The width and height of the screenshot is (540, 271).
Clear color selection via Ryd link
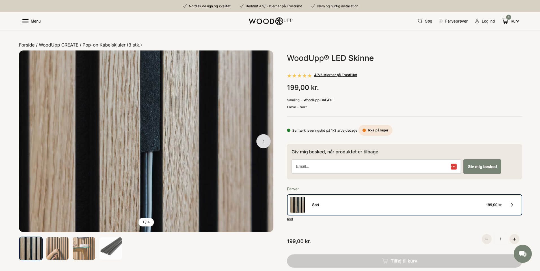(x=290, y=219)
